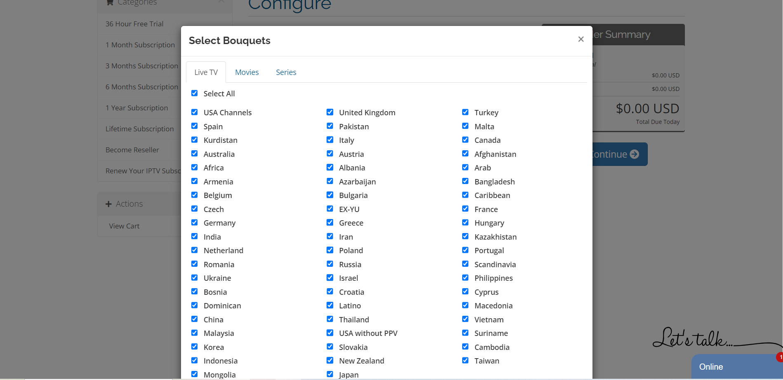Choose 36 Hour Free Trial category
Viewport: 783px width, 380px height.
[x=134, y=24]
